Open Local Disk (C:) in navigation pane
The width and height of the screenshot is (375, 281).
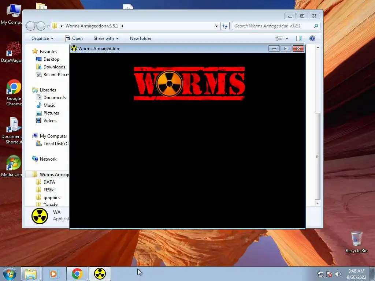[53, 143]
